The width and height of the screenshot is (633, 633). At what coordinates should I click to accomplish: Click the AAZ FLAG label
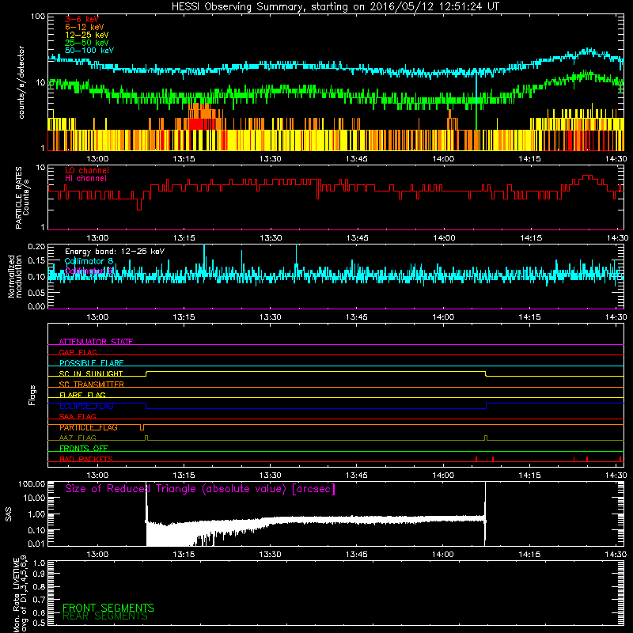click(78, 438)
